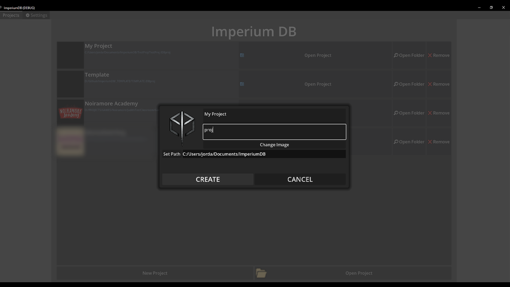Restore down the ImperiumDB window
The image size is (510, 287).
point(491,8)
